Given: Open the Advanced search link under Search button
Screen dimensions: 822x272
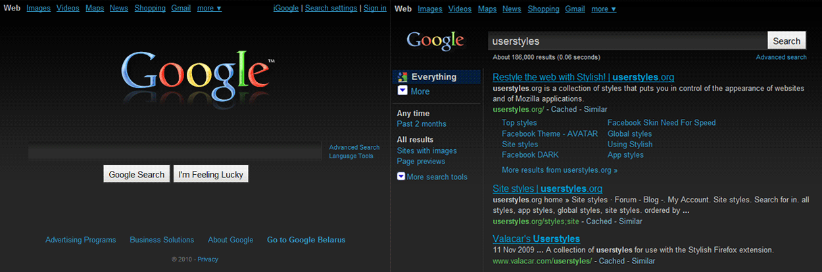Looking at the screenshot, I should point(781,57).
